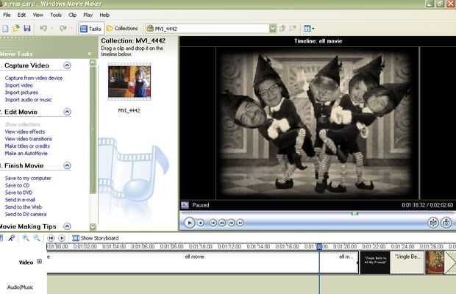Click the microphone Narrate Timeline icon

click(x=11, y=238)
